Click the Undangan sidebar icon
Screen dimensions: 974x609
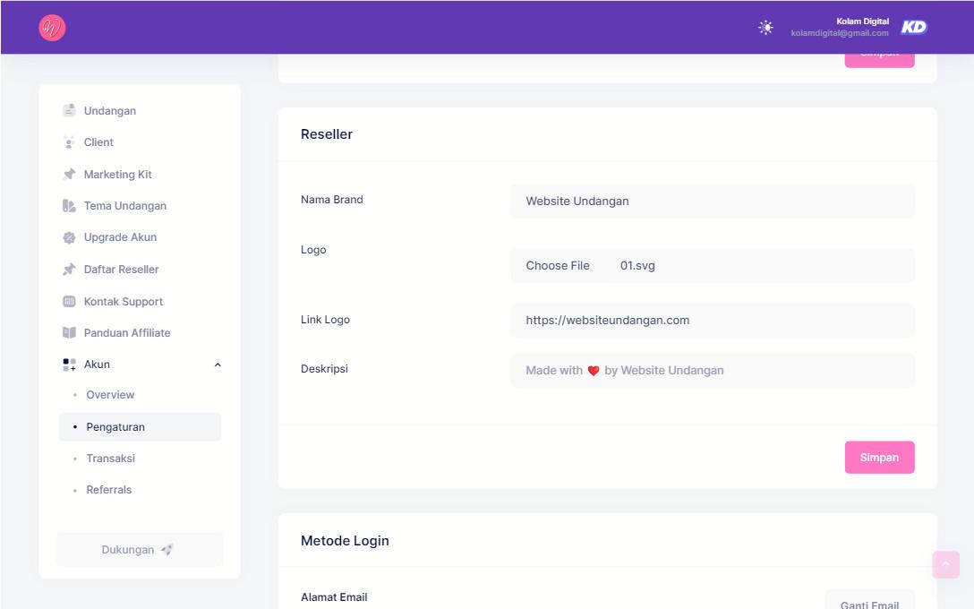pos(69,110)
